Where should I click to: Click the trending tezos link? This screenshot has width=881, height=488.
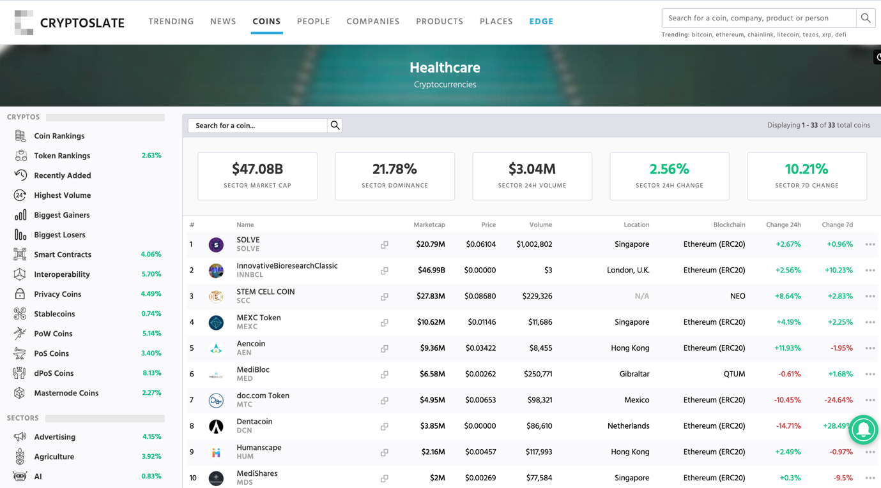coord(811,35)
